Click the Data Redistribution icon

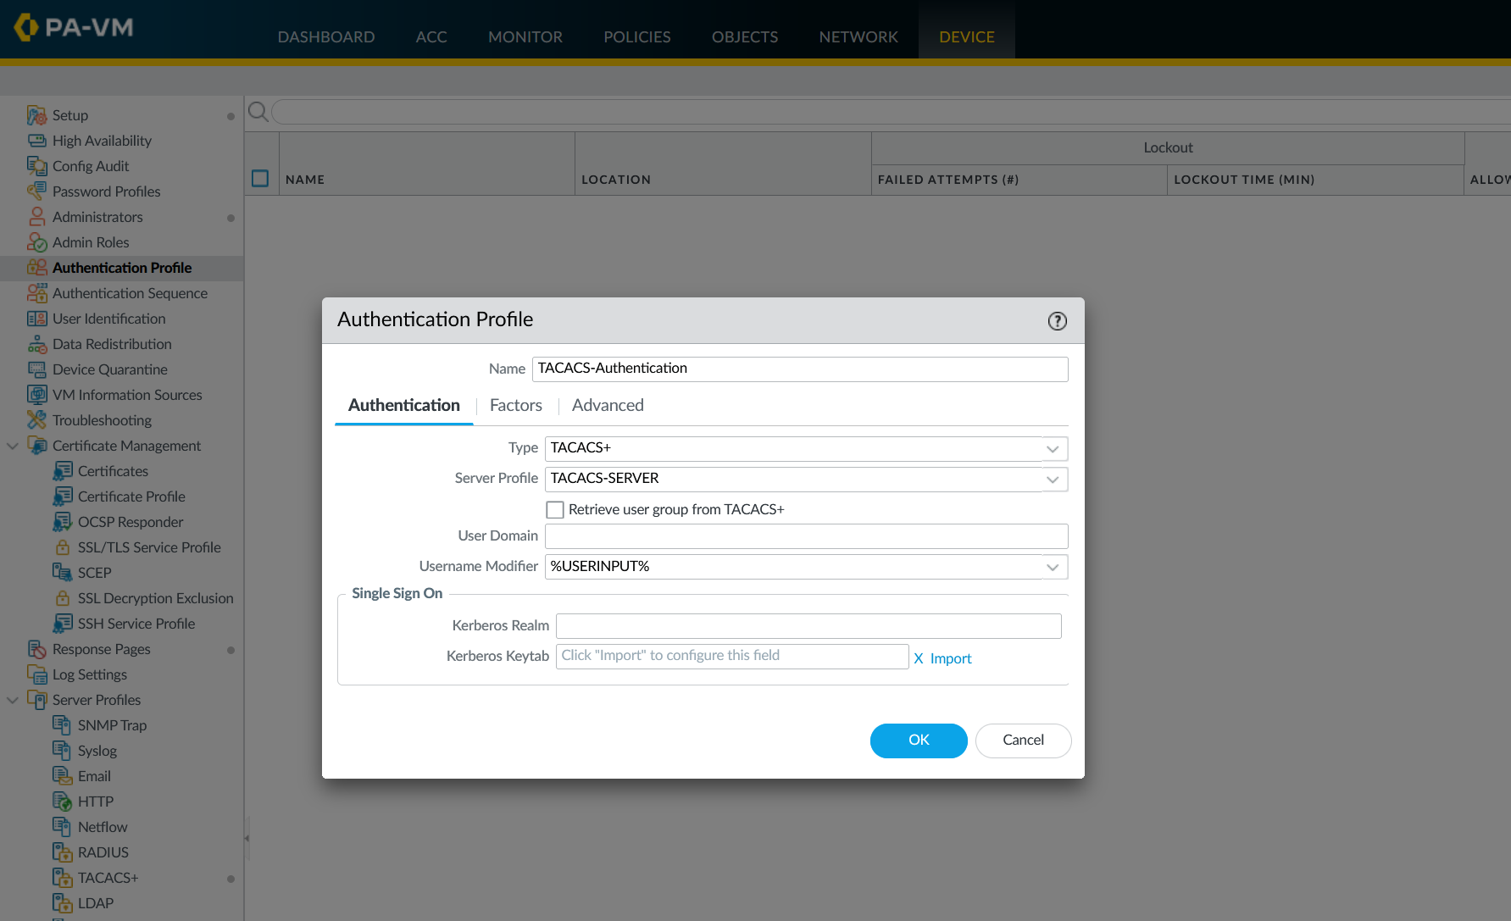36,344
